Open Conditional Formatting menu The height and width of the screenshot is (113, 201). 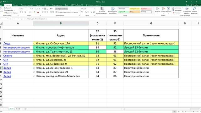pyautogui.click(x=102, y=10)
